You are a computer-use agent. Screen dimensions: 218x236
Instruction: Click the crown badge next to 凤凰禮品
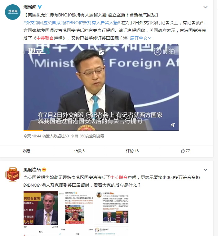(x=44, y=169)
